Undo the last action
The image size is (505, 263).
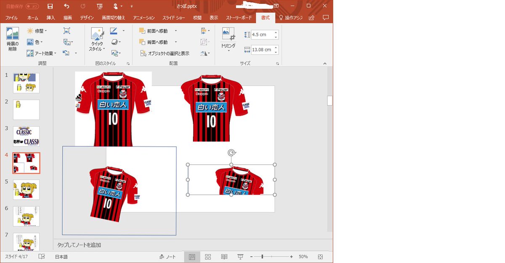66,6
